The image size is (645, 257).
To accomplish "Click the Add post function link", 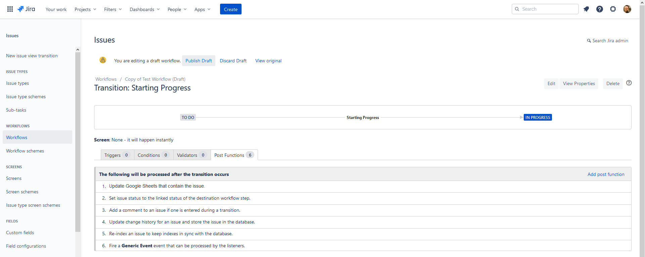I will (606, 174).
